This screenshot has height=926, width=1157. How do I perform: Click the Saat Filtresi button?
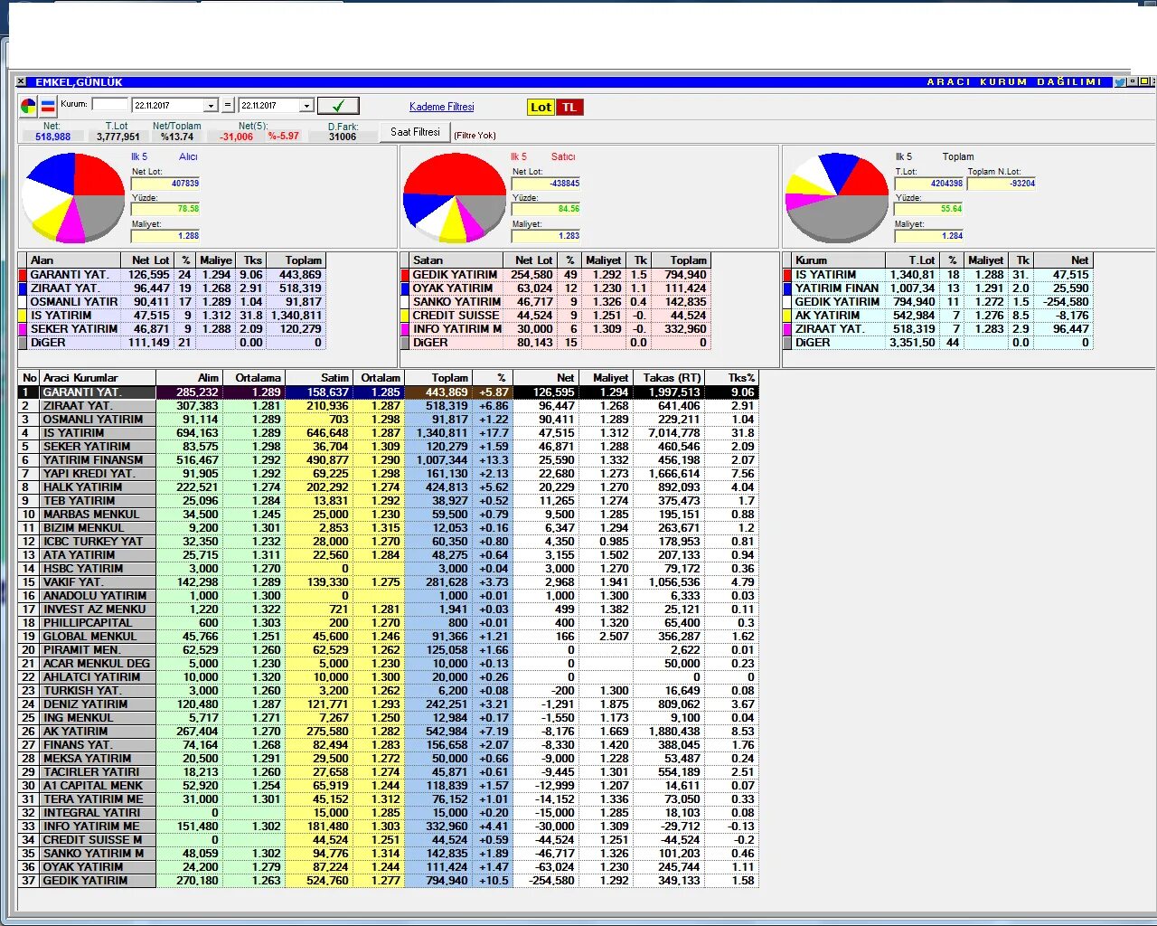coord(415,132)
